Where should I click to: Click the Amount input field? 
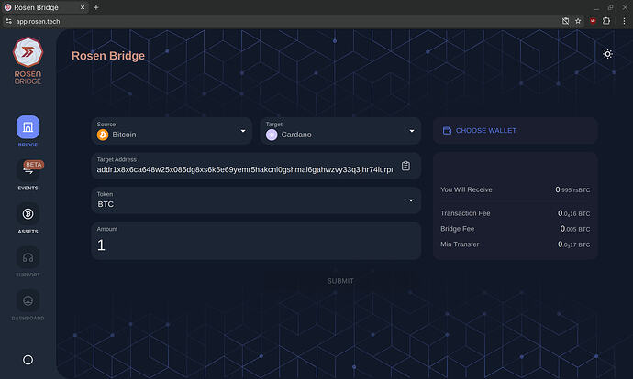point(255,244)
